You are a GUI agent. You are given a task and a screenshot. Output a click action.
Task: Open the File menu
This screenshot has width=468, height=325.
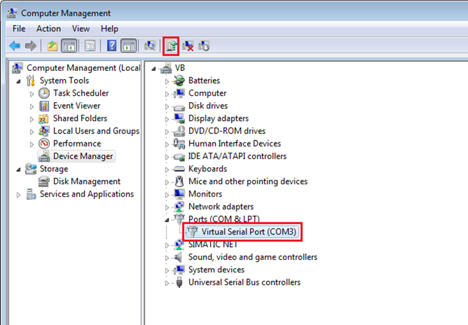(19, 29)
